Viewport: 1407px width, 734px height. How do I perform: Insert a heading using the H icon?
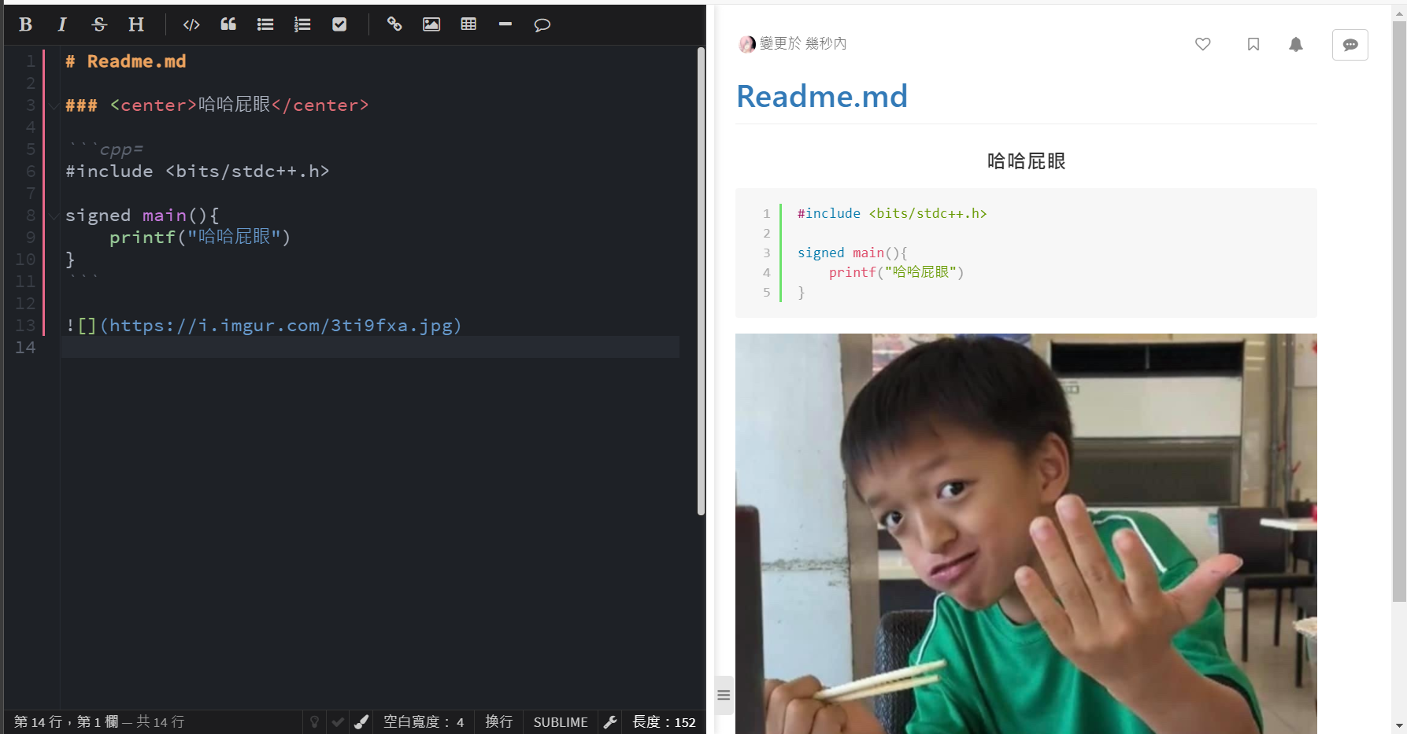tap(135, 24)
